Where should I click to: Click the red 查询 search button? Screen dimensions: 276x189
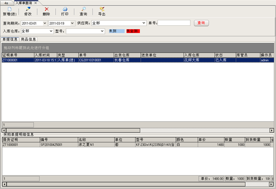coord(201,23)
